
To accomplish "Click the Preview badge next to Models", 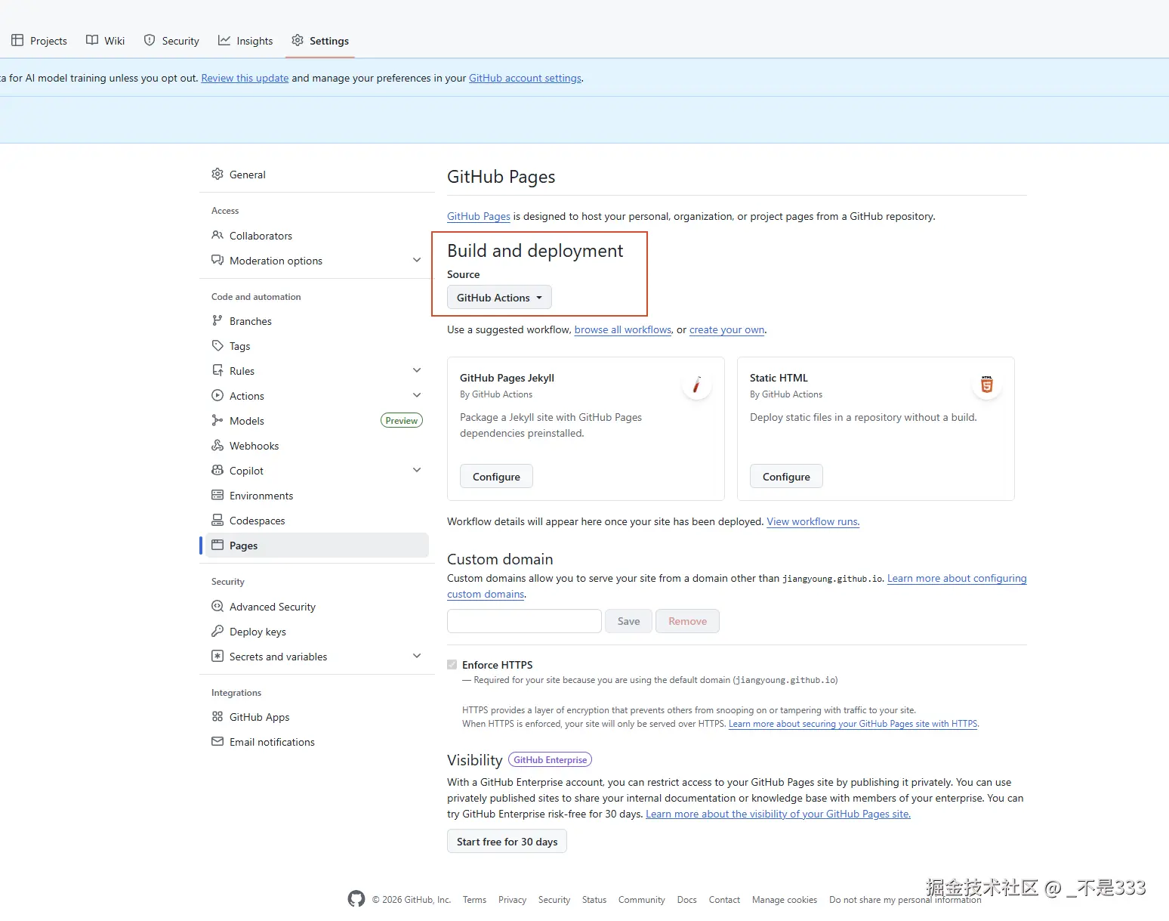I will pyautogui.click(x=402, y=421).
